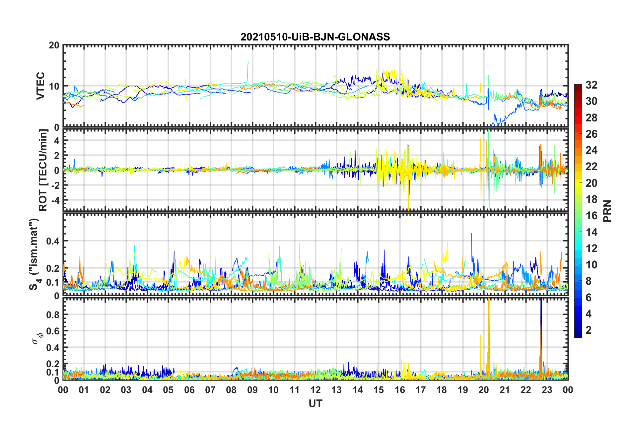Click the sigma-phi y-axis label
Viewport: 631px width, 422px height.
tap(38, 338)
